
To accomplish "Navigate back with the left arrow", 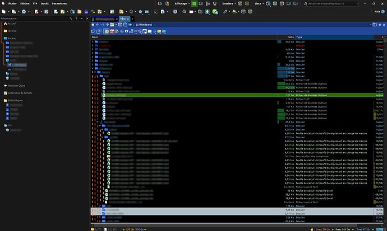I will coord(98,25).
